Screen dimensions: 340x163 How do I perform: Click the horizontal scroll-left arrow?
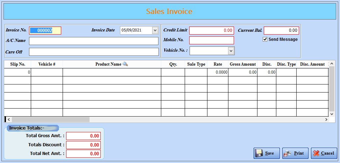click(9, 119)
